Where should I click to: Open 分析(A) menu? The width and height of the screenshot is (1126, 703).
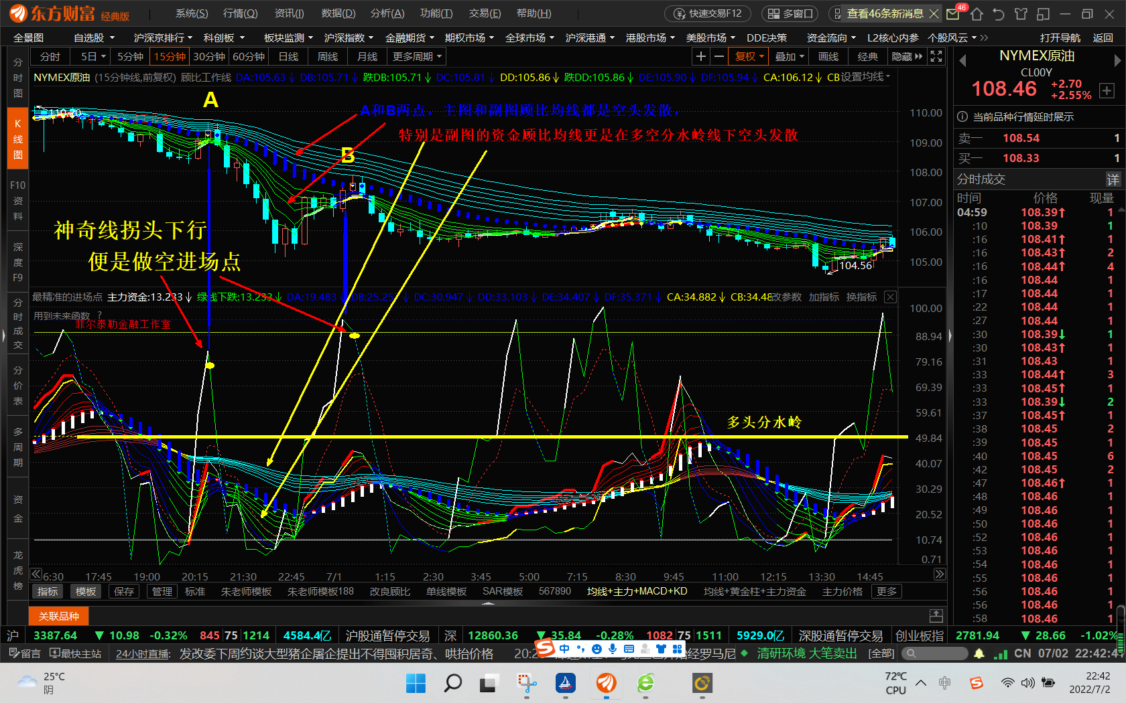pos(387,13)
